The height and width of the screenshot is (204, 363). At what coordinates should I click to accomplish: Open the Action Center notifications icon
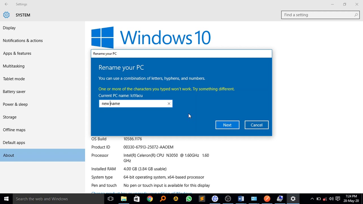pos(338,199)
